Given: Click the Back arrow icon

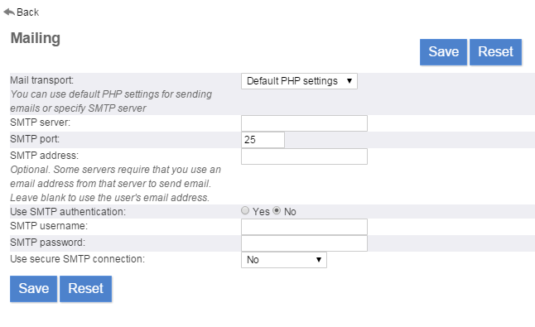Looking at the screenshot, I should (x=9, y=12).
